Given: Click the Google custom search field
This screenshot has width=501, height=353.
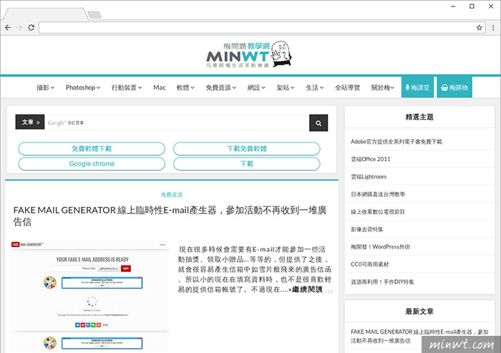Looking at the screenshot, I should [177, 122].
